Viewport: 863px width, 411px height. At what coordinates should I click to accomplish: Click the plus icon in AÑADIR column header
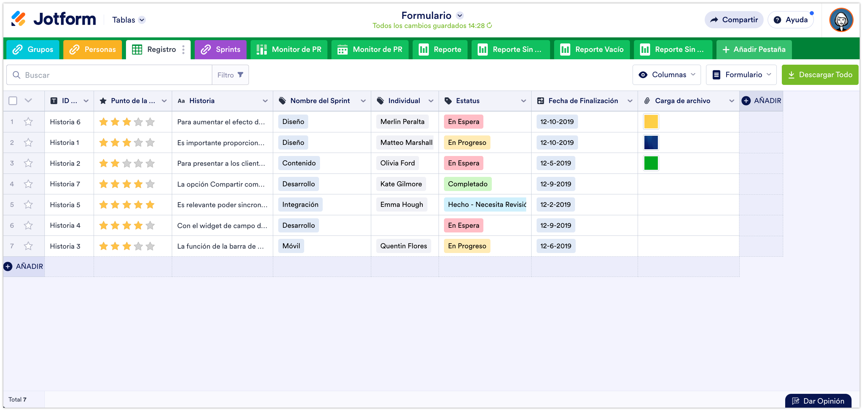[x=746, y=101]
